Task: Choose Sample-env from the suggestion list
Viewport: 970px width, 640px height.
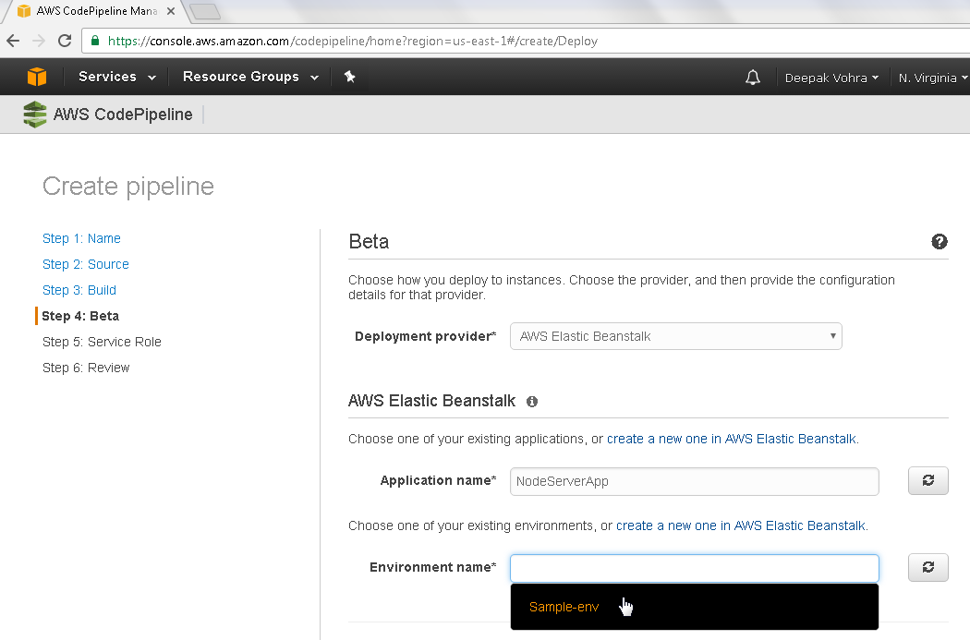Action: click(694, 608)
